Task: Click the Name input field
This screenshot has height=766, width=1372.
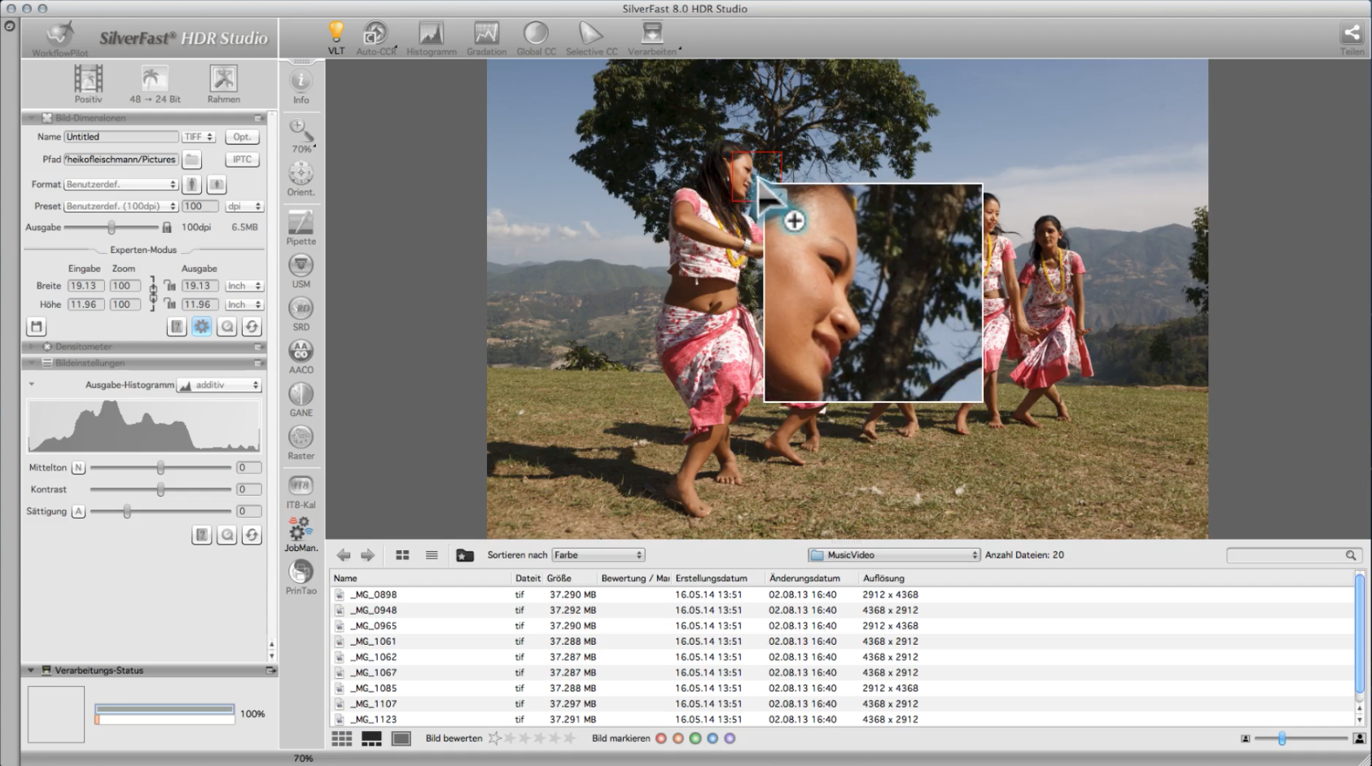Action: 121,137
